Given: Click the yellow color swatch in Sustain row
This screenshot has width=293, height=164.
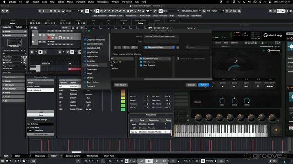Looking at the screenshot, I should (x=123, y=98).
